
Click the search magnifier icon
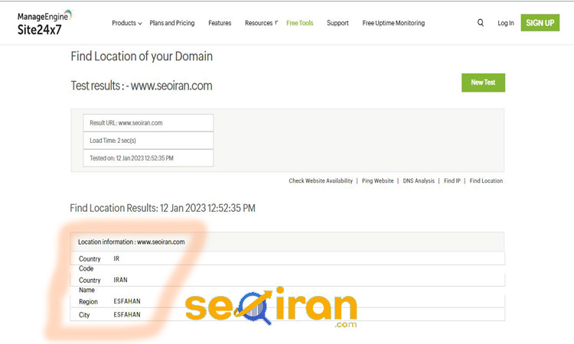click(481, 23)
